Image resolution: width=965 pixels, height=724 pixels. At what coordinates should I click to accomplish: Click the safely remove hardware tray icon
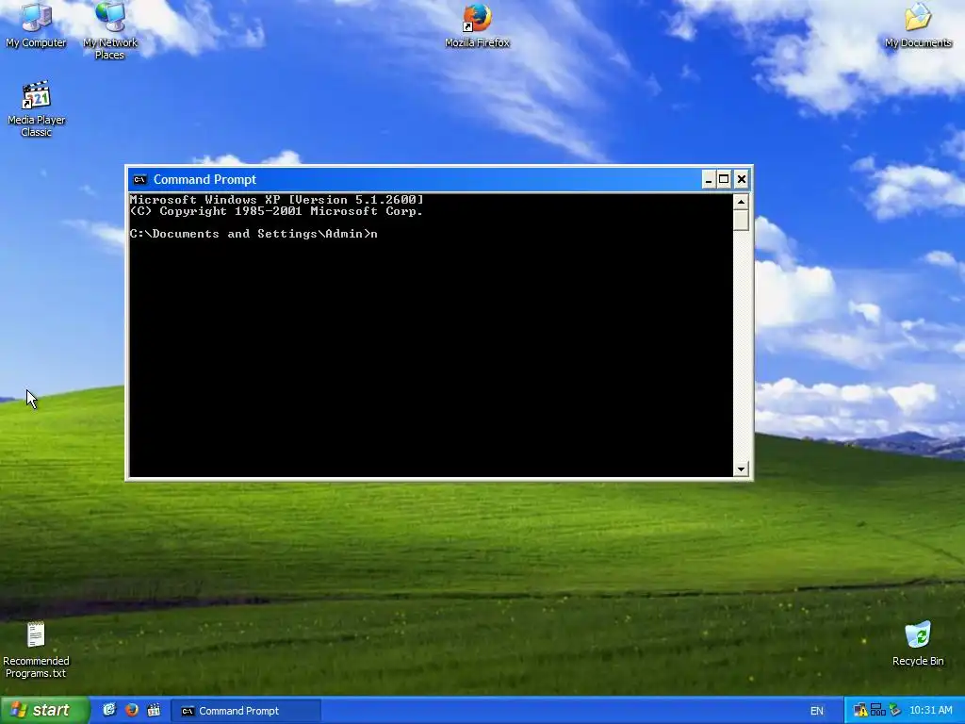[894, 711]
